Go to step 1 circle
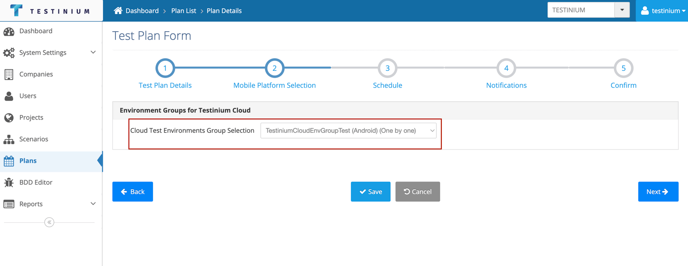This screenshot has height=266, width=688. [165, 68]
